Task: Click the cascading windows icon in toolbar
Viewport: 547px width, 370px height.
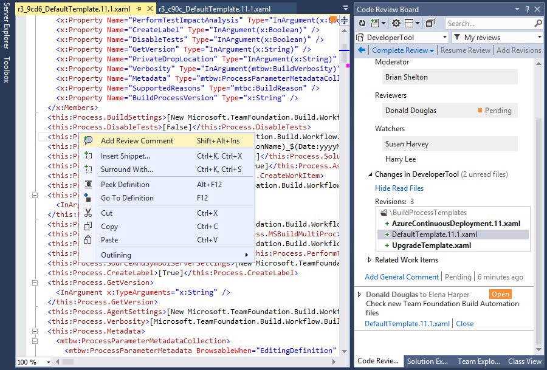Action: pos(430,23)
